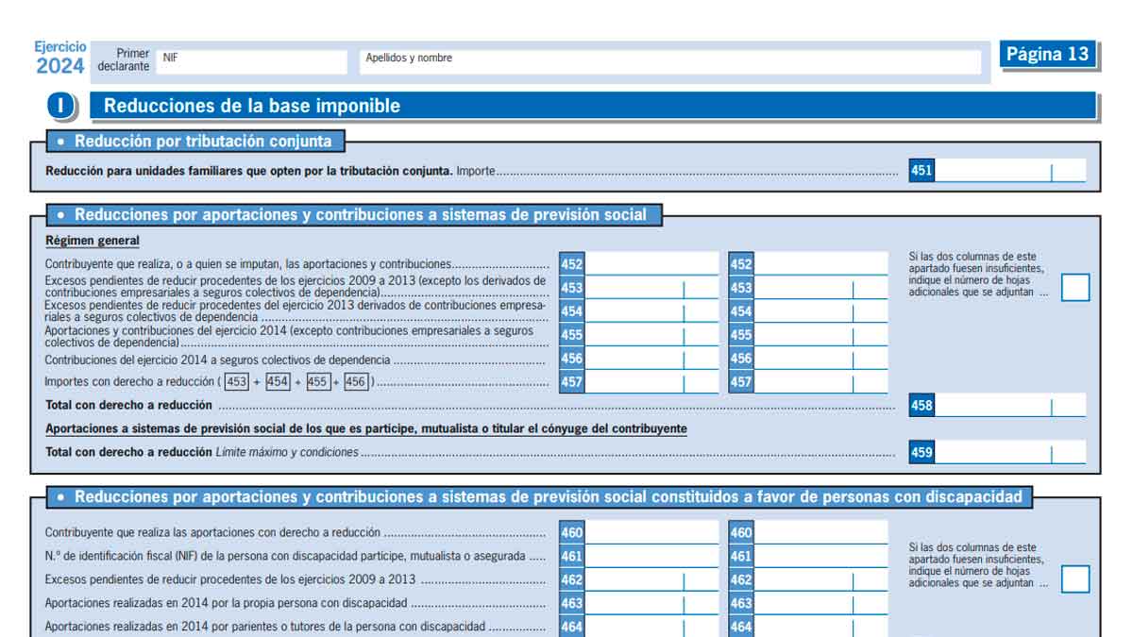
Task: Click box 459 cónyuge total field
Action: click(1009, 452)
